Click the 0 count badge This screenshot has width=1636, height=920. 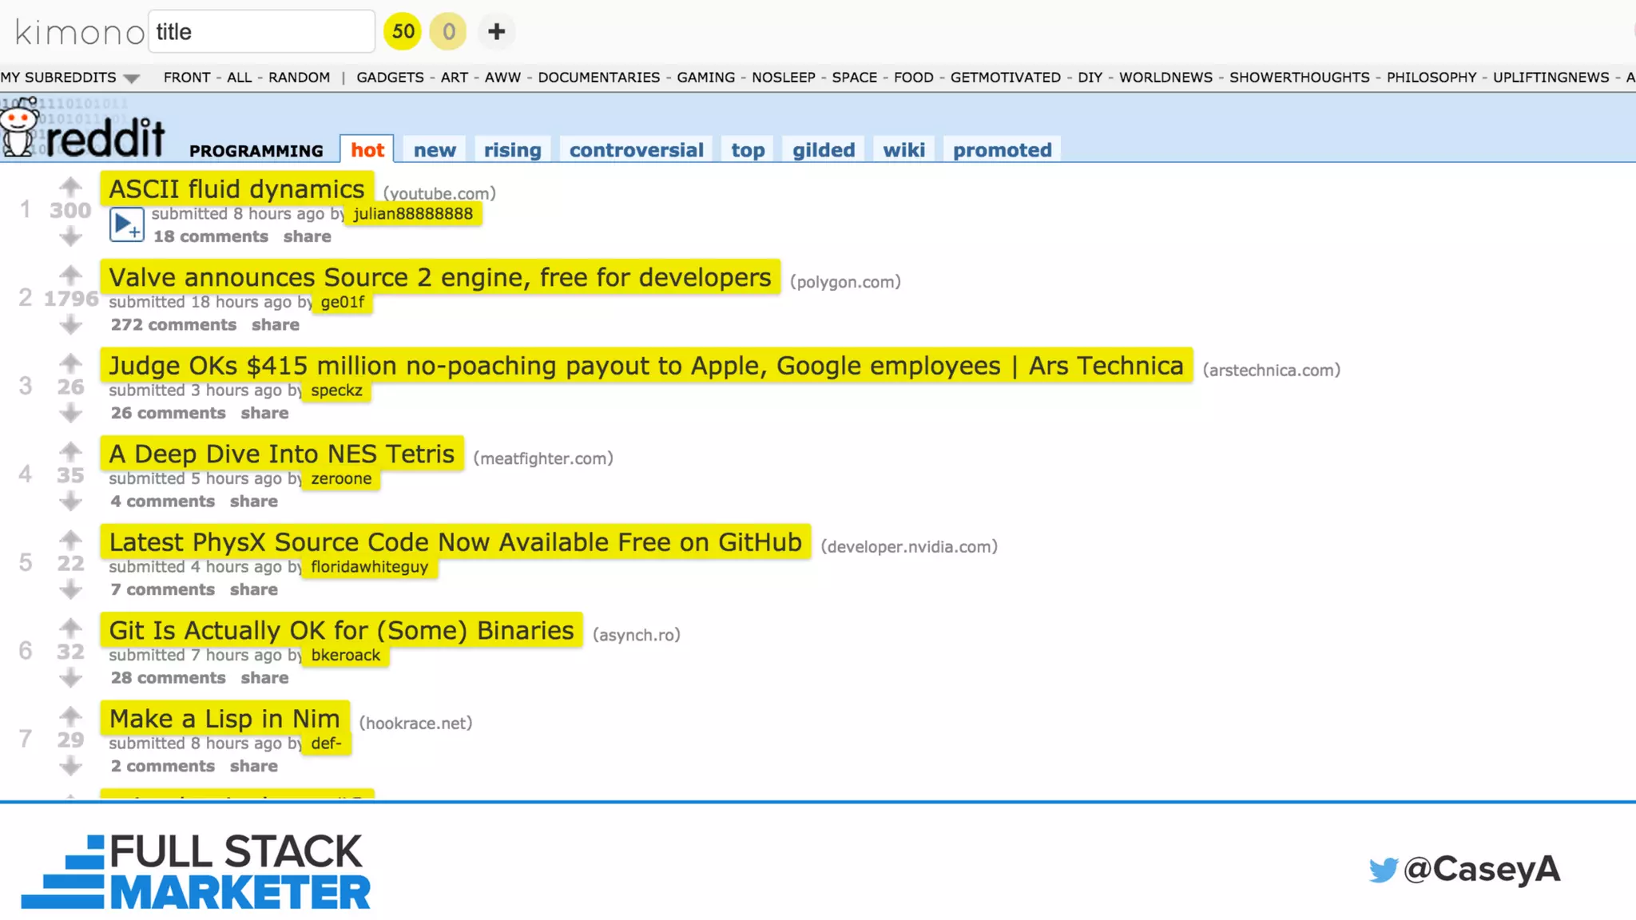tap(448, 32)
